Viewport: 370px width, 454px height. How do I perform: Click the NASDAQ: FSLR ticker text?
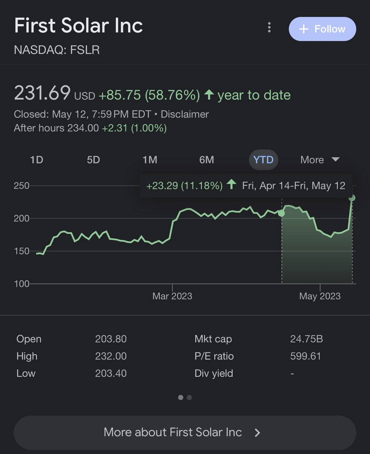57,50
